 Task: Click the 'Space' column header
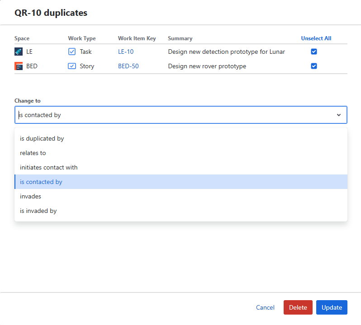click(x=22, y=38)
